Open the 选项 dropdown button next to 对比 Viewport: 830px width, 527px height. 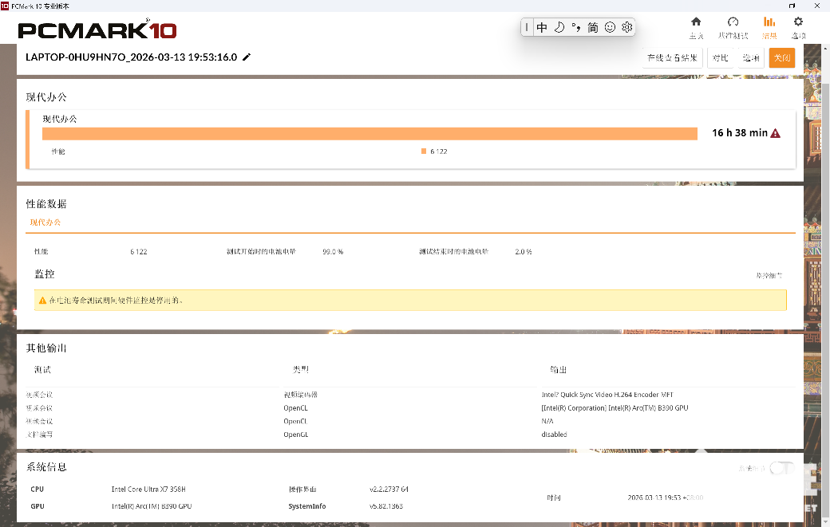pyautogui.click(x=750, y=58)
